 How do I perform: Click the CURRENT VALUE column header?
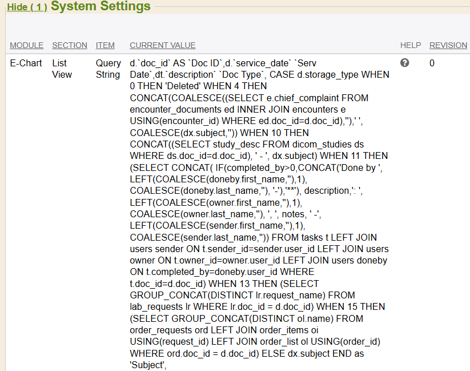[163, 45]
